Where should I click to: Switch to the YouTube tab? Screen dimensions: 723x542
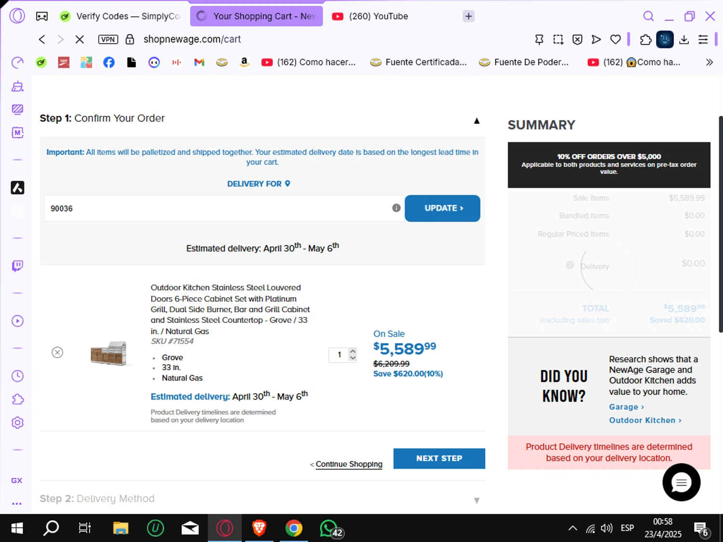(370, 16)
